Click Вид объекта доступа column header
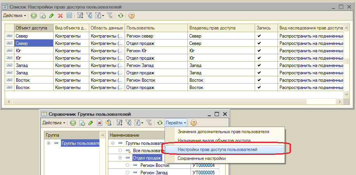This screenshot has height=175, width=356. 71,28
